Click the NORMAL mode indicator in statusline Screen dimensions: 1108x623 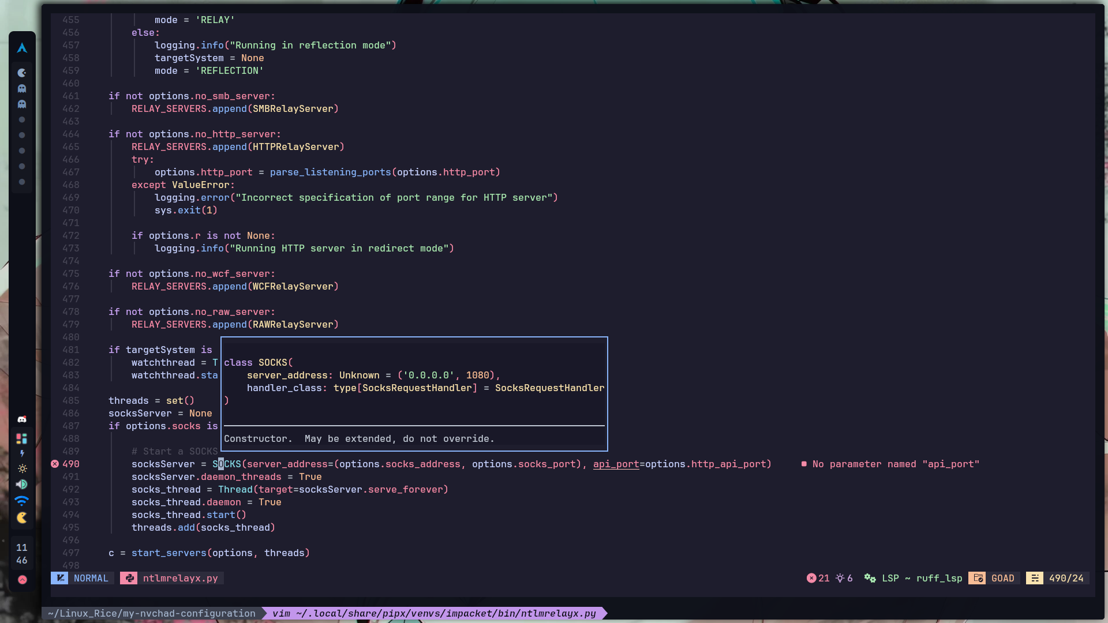(x=90, y=578)
